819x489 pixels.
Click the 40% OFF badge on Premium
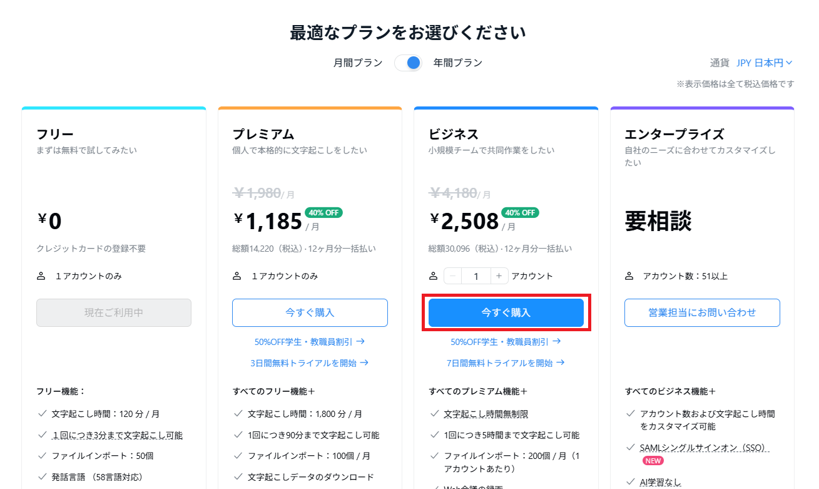coord(323,212)
